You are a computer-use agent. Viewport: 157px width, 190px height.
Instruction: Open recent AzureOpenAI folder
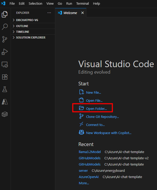point(89,177)
